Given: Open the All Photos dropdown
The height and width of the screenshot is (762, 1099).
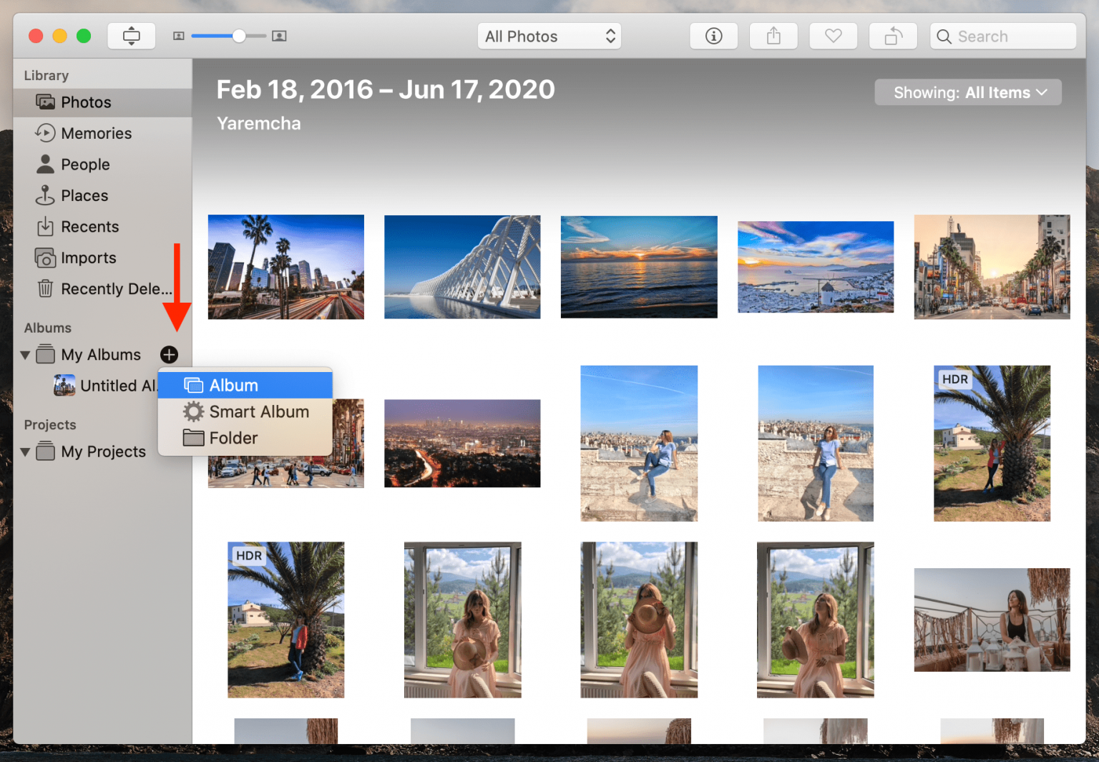Looking at the screenshot, I should click(x=549, y=36).
